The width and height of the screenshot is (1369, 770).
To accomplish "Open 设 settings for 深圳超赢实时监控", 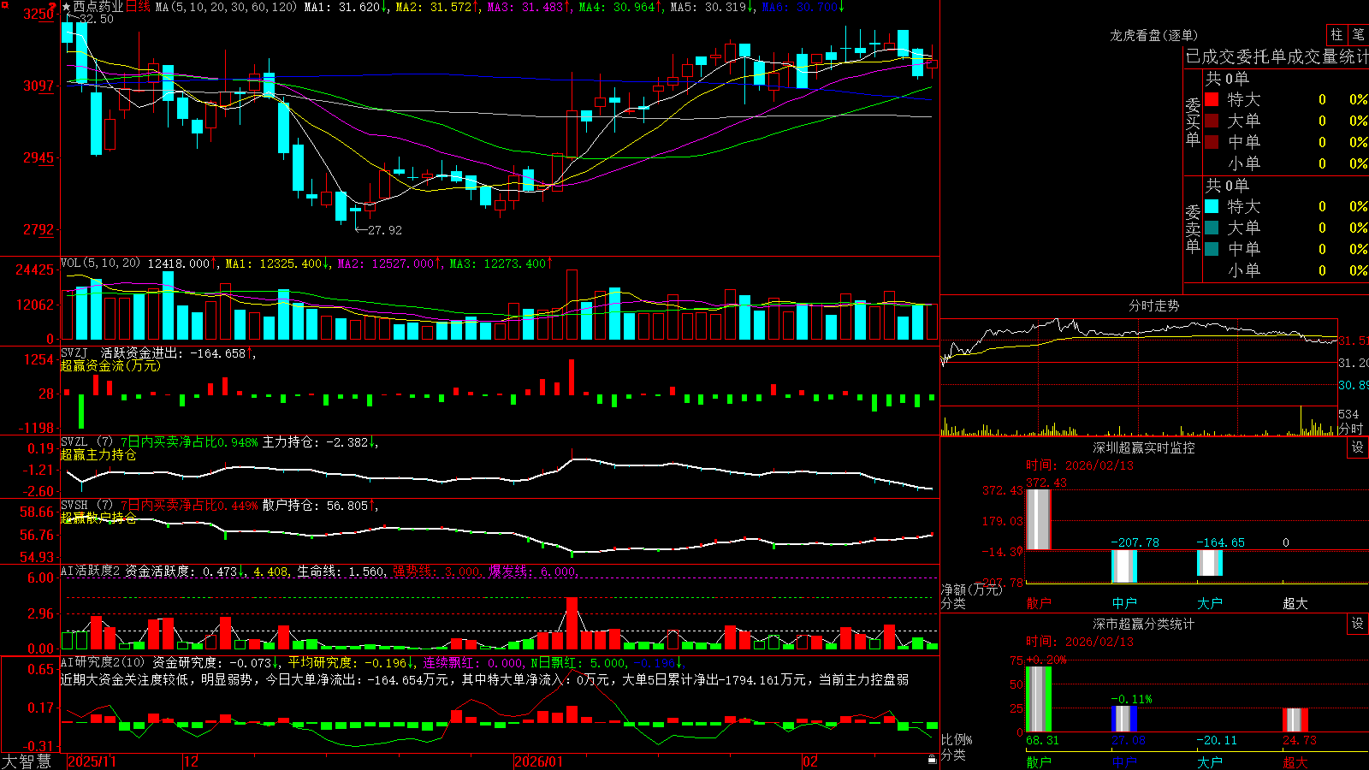I will pos(1358,447).
